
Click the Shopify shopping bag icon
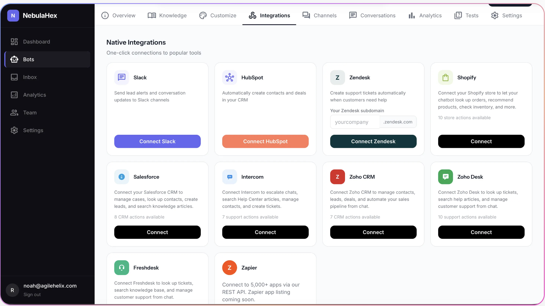tap(446, 77)
